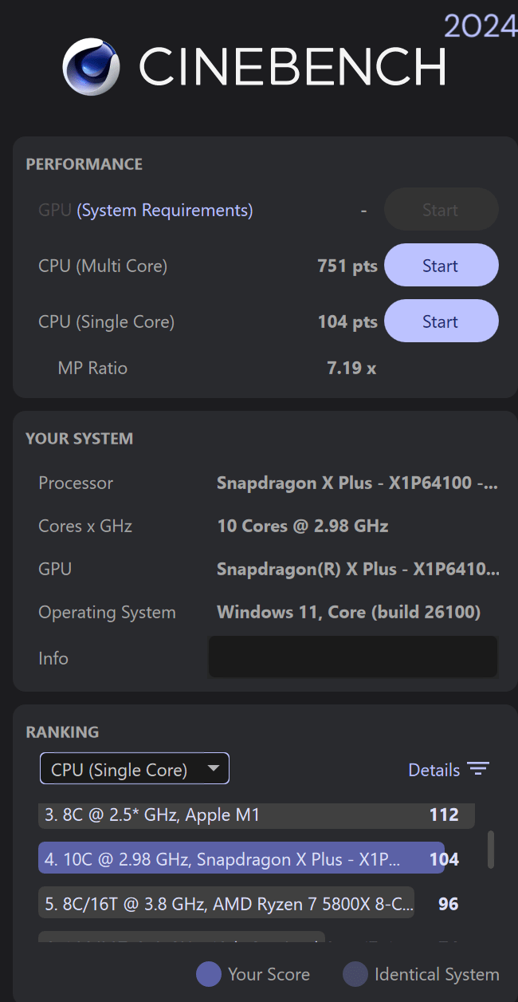Click into the Info text field

coord(352,657)
